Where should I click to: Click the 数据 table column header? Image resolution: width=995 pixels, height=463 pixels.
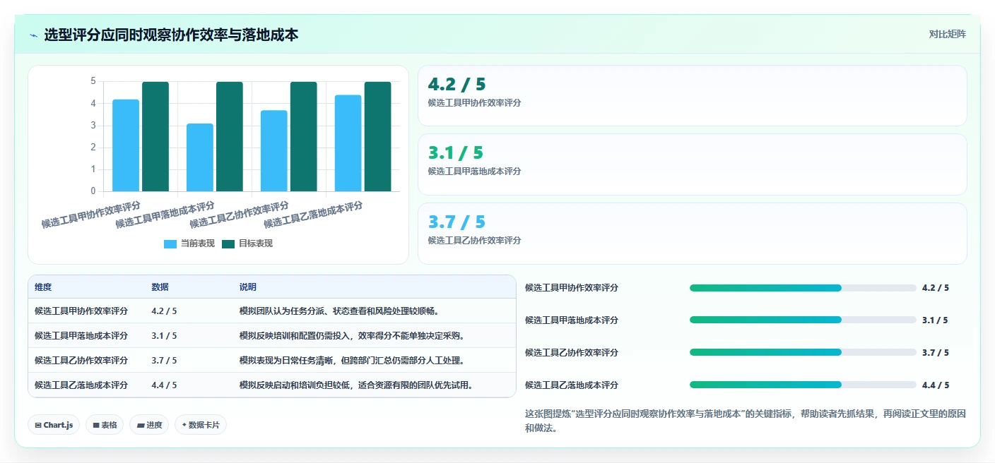coord(160,287)
